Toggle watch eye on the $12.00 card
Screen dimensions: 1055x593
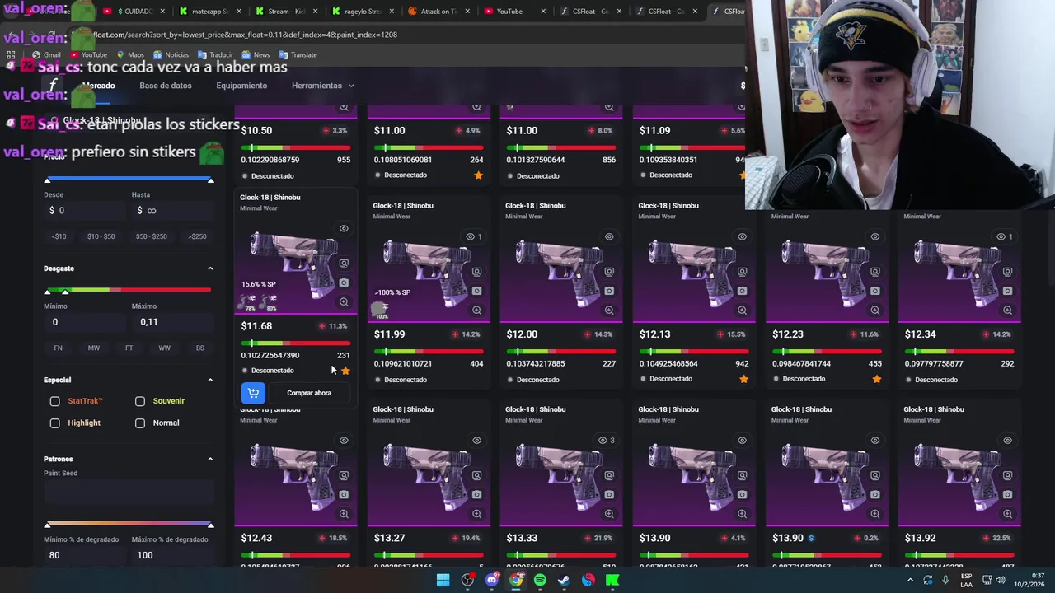(x=609, y=236)
